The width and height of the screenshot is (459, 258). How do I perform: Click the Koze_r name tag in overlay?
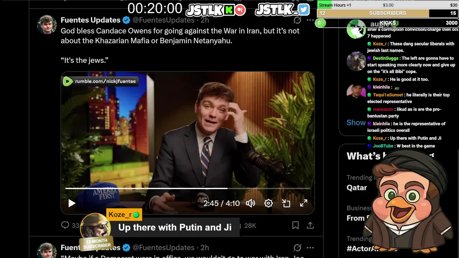tap(124, 215)
